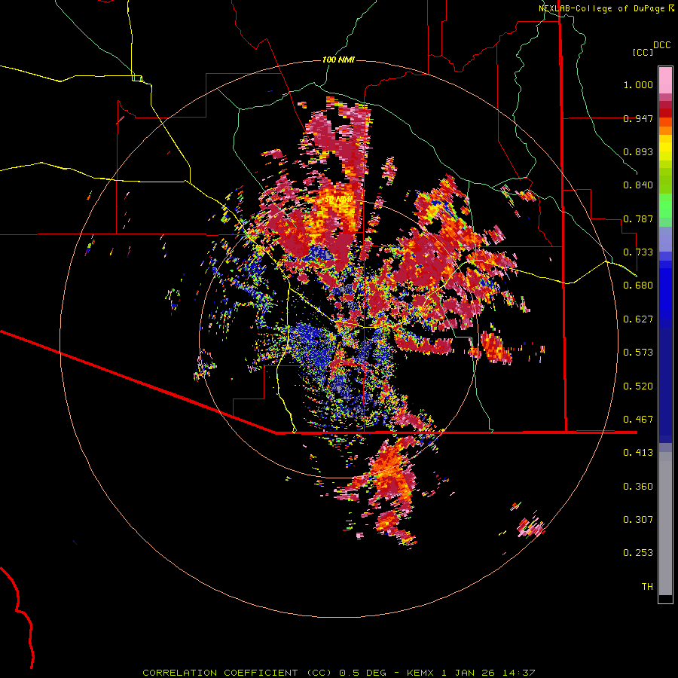Pick the light pink segment of color bar
The height and width of the screenshot is (678, 678).
(x=665, y=80)
